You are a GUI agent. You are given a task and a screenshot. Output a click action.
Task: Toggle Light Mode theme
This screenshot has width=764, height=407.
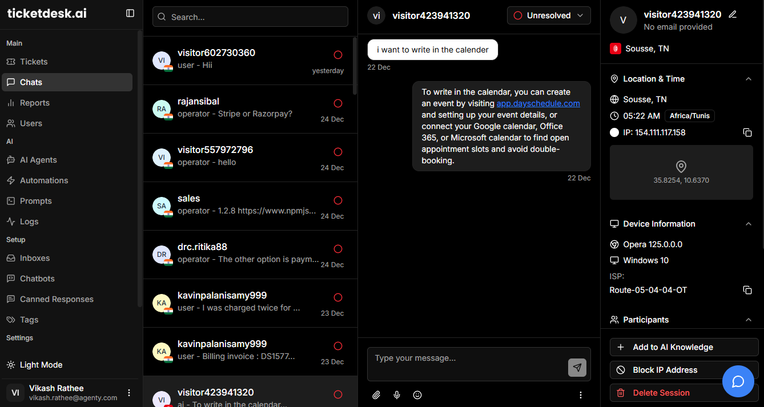point(41,365)
